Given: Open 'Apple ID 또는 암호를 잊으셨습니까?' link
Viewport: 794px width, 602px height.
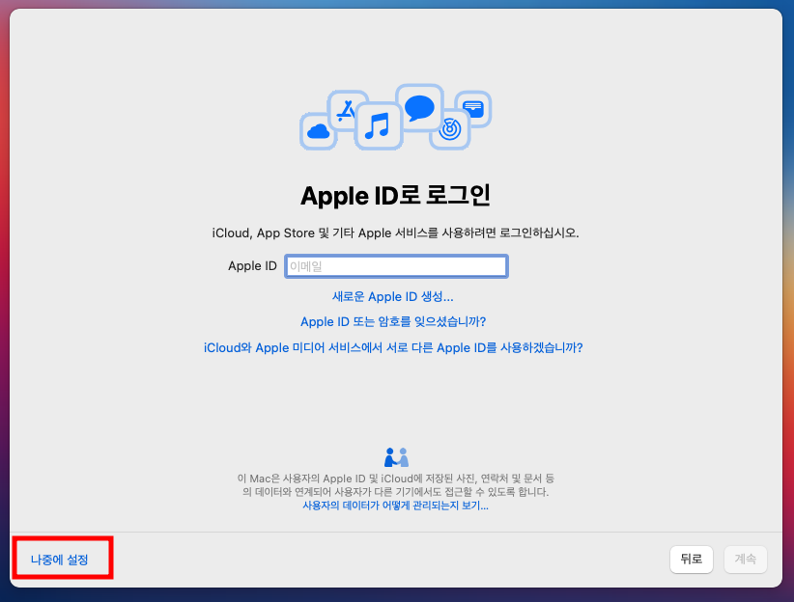Looking at the screenshot, I should click(x=393, y=321).
